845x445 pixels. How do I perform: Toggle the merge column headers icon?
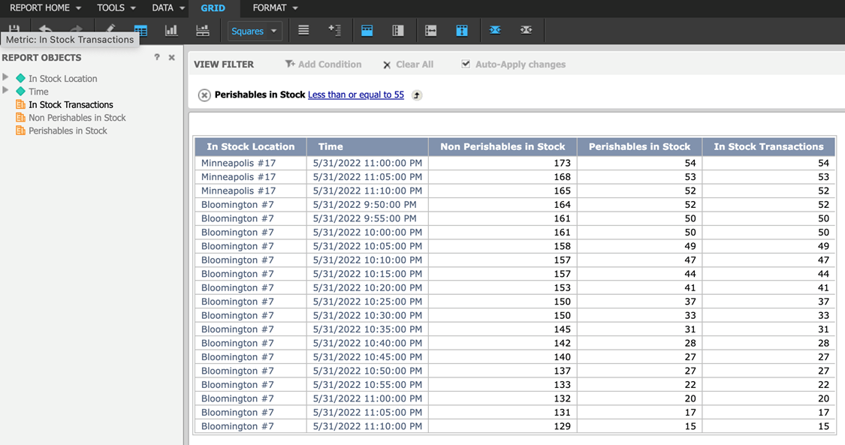[x=367, y=31]
